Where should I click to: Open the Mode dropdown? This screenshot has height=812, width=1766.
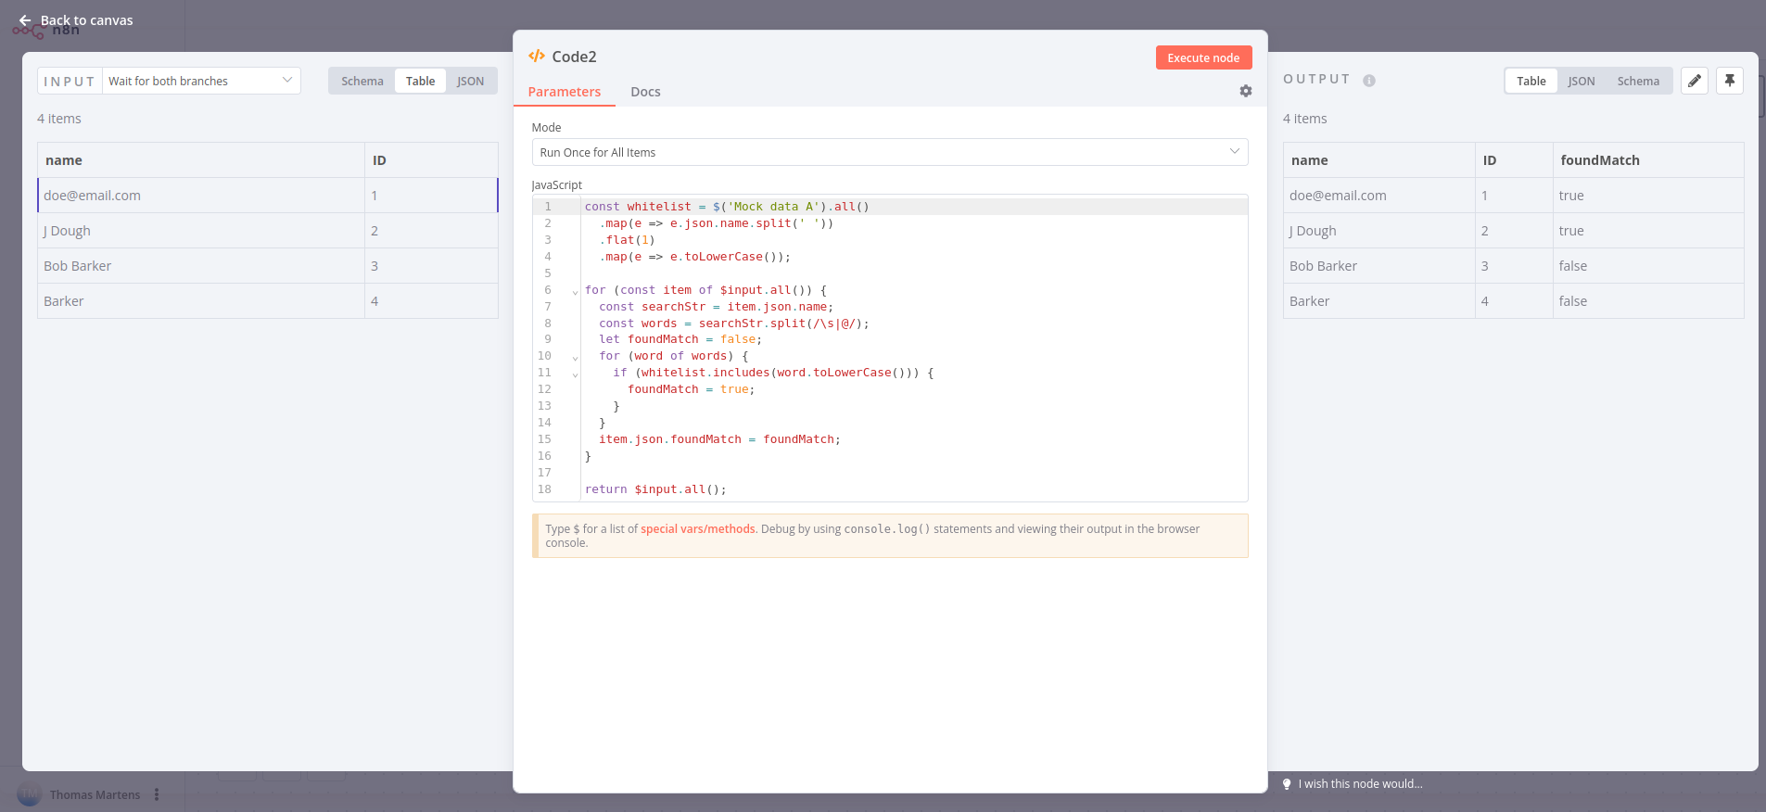(889, 152)
